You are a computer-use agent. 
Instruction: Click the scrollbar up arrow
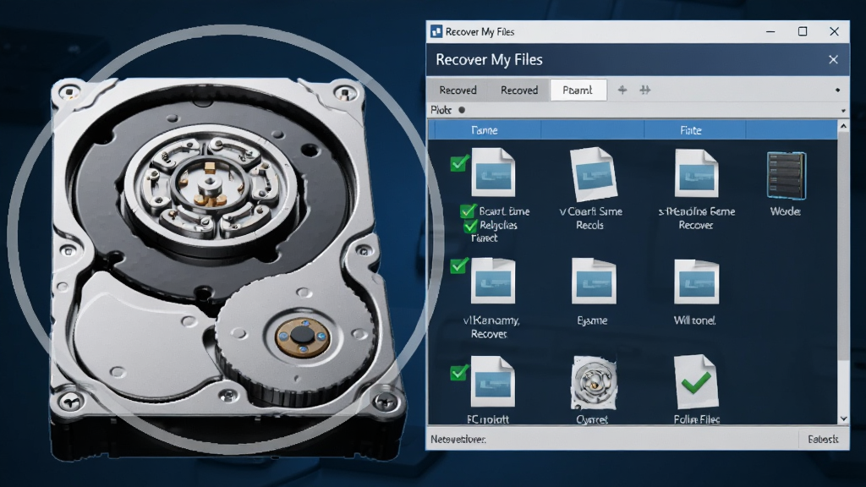tap(843, 127)
